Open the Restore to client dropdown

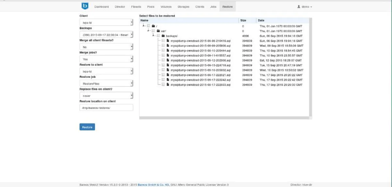[x=106, y=71]
